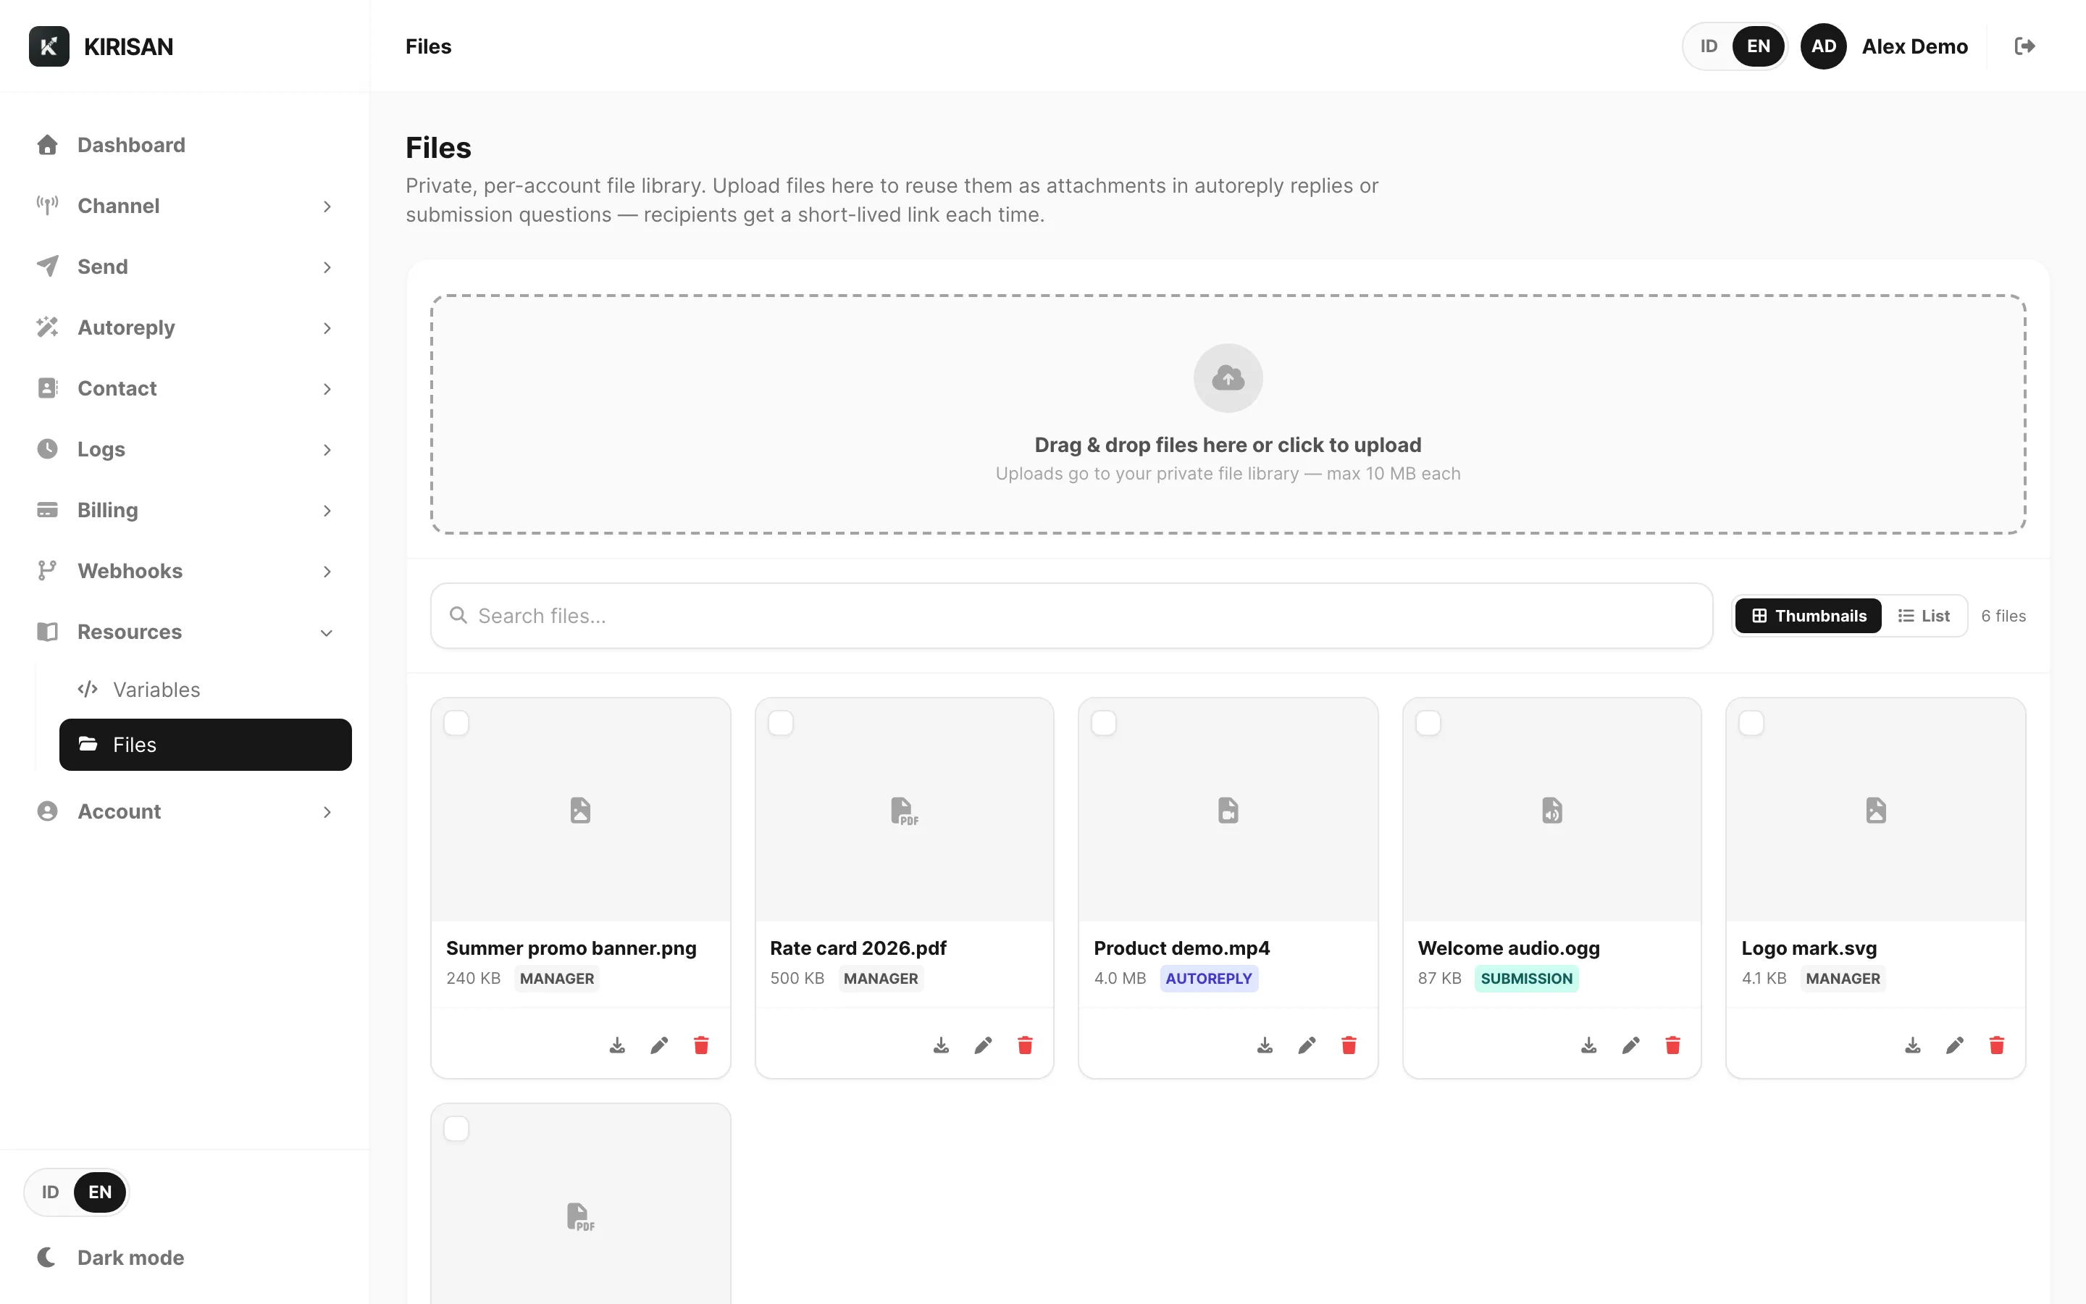Open Summer promo banner.png thumbnail preview
Viewport: 2086px width, 1304px height.
click(580, 810)
